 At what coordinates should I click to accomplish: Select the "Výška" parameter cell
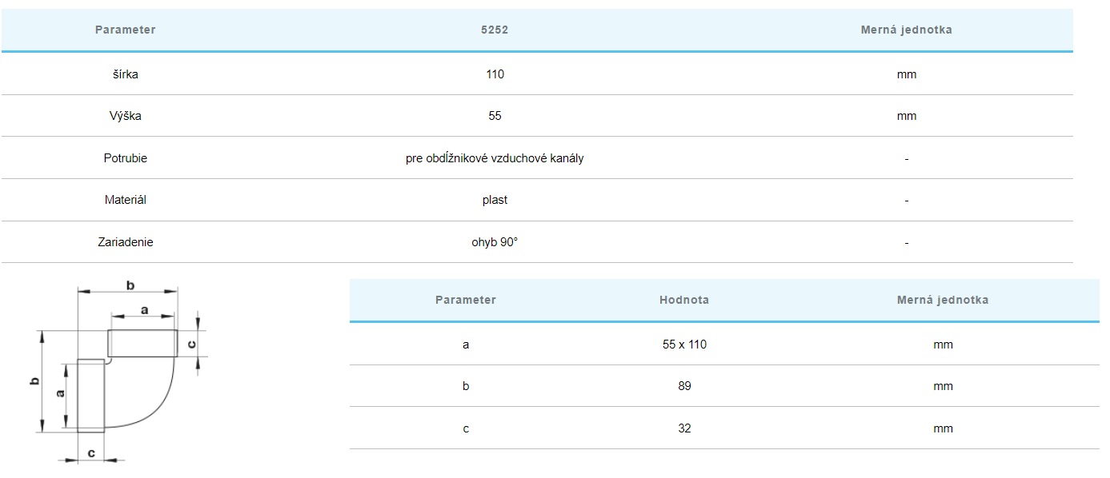click(126, 116)
